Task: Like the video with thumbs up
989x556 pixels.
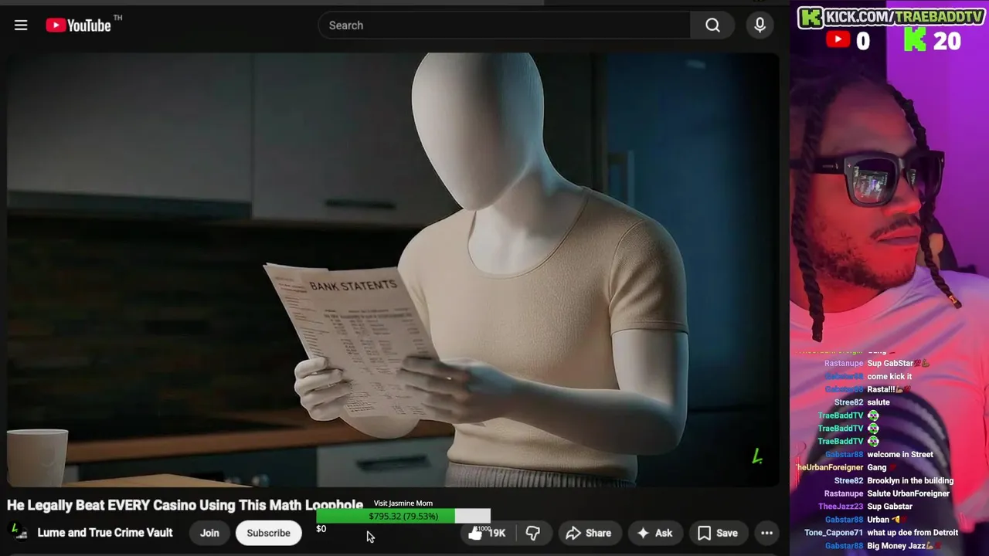Action: (487, 533)
